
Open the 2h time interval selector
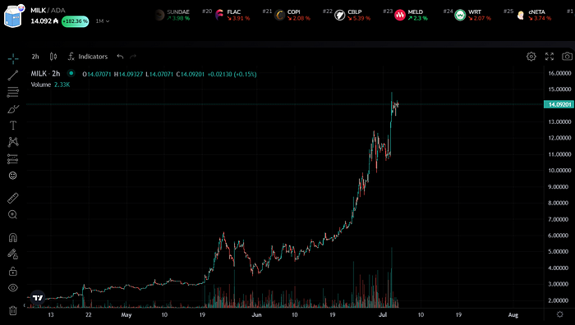click(35, 57)
